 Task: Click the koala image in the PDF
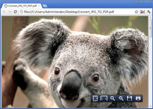click(x=75, y=62)
